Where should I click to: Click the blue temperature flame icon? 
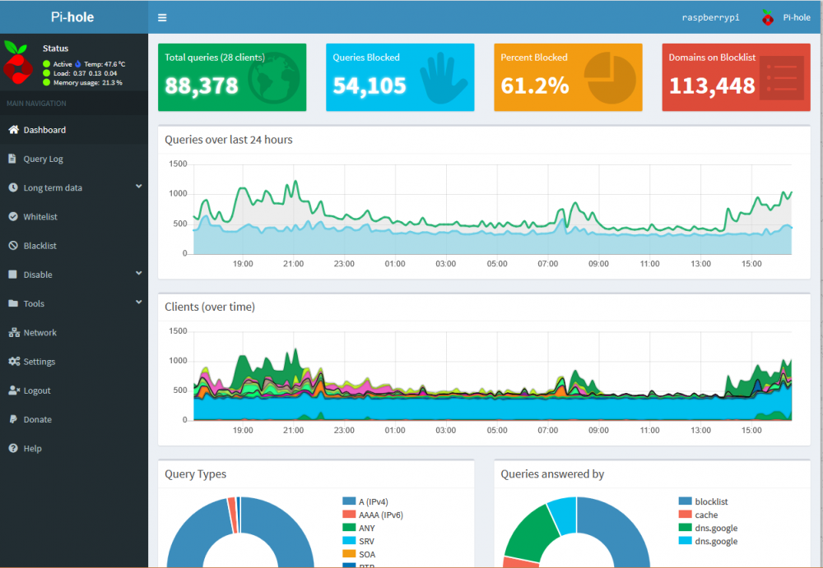coord(77,64)
